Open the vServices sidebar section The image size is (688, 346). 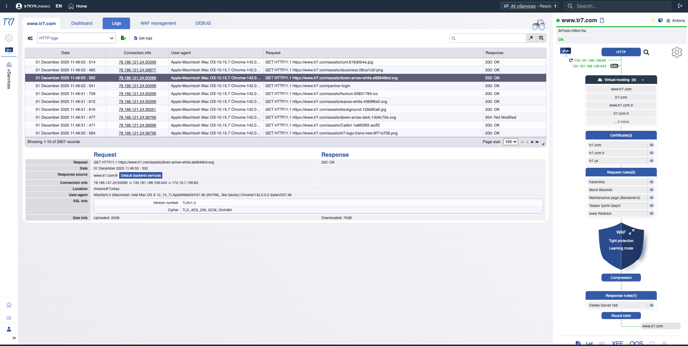(9, 75)
